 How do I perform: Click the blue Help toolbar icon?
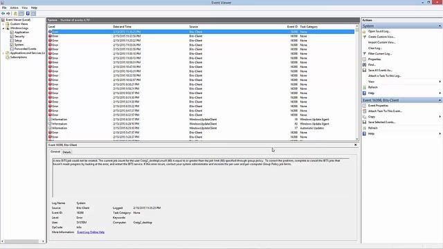[x=28, y=14]
